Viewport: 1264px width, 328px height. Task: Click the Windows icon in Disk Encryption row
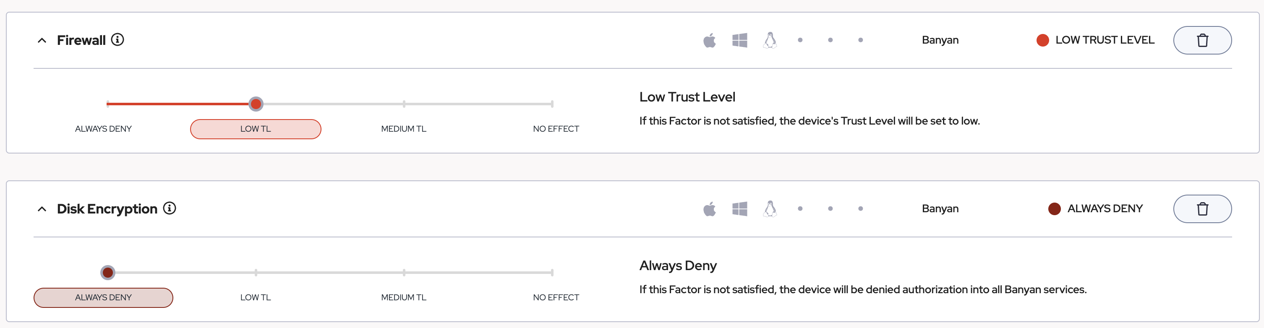(739, 209)
